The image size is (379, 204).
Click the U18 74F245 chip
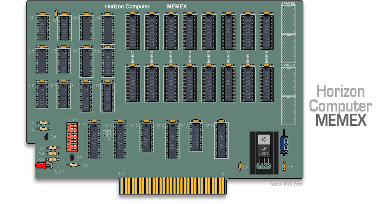pyautogui.click(x=221, y=141)
